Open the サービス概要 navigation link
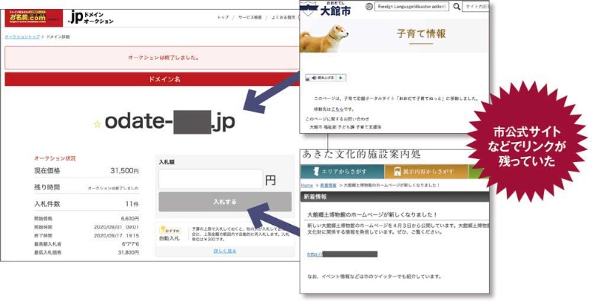Screen dimensions: 592x301 click(249, 18)
